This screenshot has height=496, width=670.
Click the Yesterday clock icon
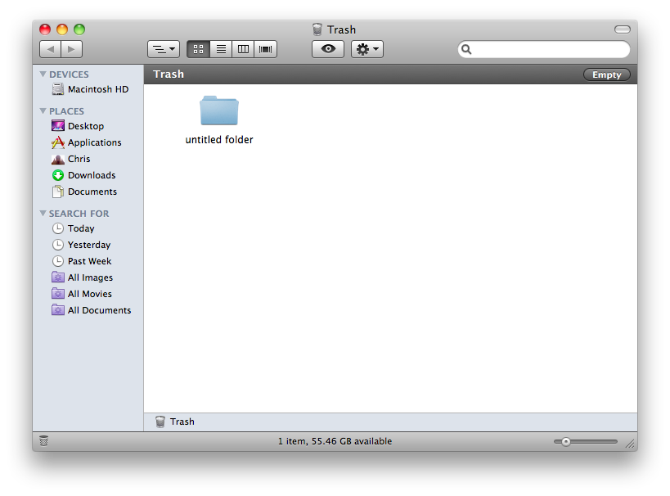pyautogui.click(x=58, y=245)
